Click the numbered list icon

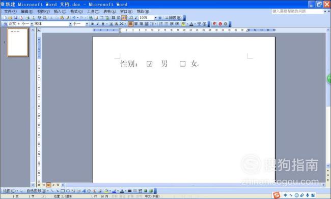coord(161,24)
